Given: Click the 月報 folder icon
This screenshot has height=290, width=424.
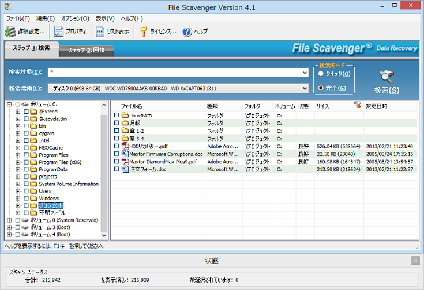Looking at the screenshot, I should pos(125,123).
